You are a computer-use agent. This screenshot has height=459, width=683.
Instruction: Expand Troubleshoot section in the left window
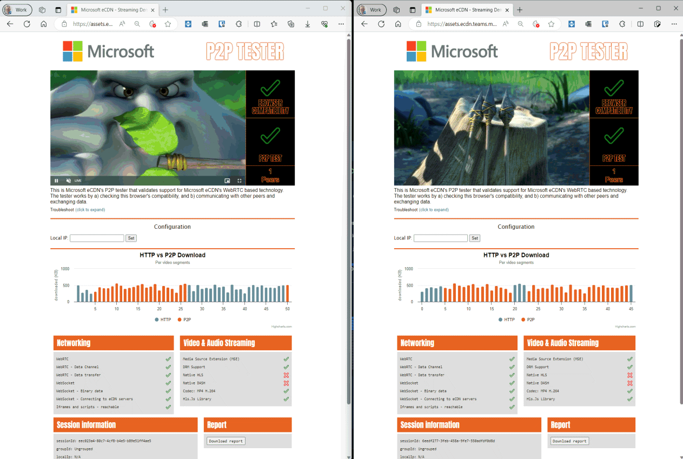pos(90,210)
